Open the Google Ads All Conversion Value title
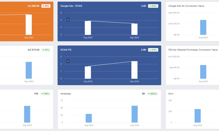 (x=186, y=6)
